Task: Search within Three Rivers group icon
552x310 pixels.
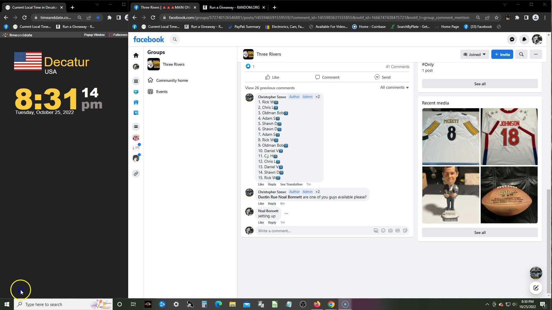Action: [x=521, y=54]
